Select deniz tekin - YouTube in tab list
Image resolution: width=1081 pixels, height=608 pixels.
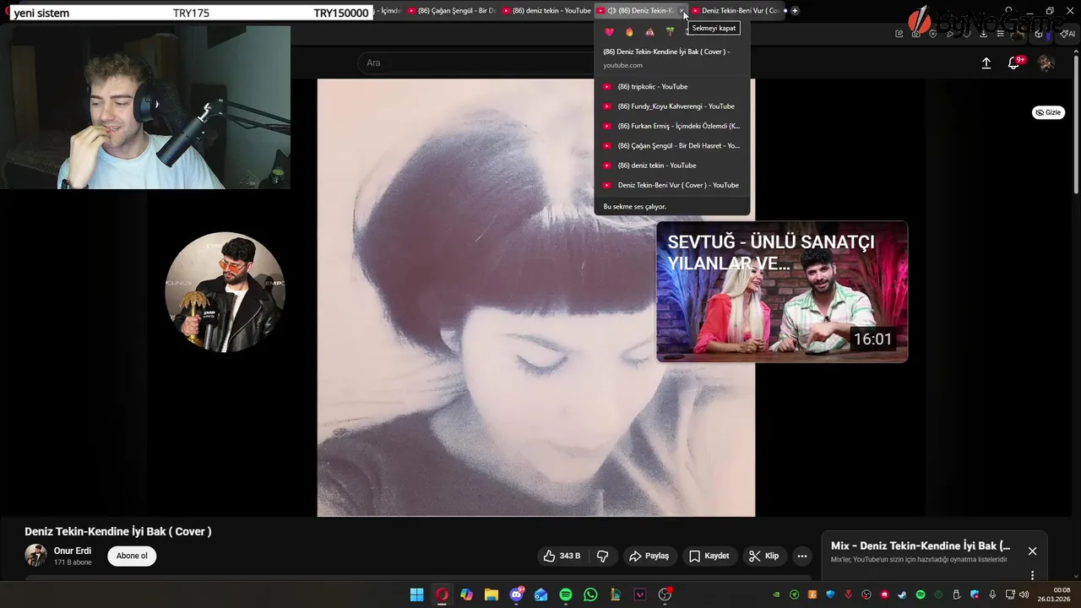click(672, 166)
